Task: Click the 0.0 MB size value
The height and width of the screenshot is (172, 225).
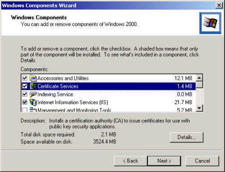Action: 184,94
